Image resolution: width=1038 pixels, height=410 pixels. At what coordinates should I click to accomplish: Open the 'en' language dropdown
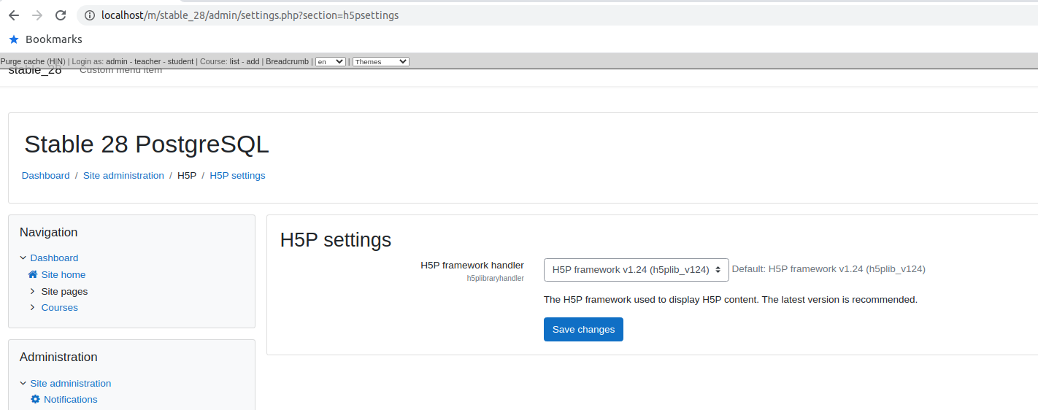(x=330, y=62)
